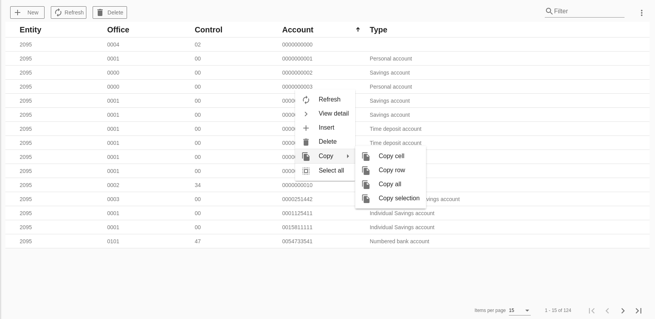Click office cell 0003

[x=113, y=199]
